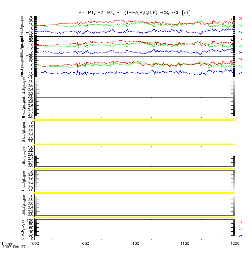Click the bx legend label of the thb_fgs_gse panel
Viewport: 252px width, 269px height.
click(240, 52)
